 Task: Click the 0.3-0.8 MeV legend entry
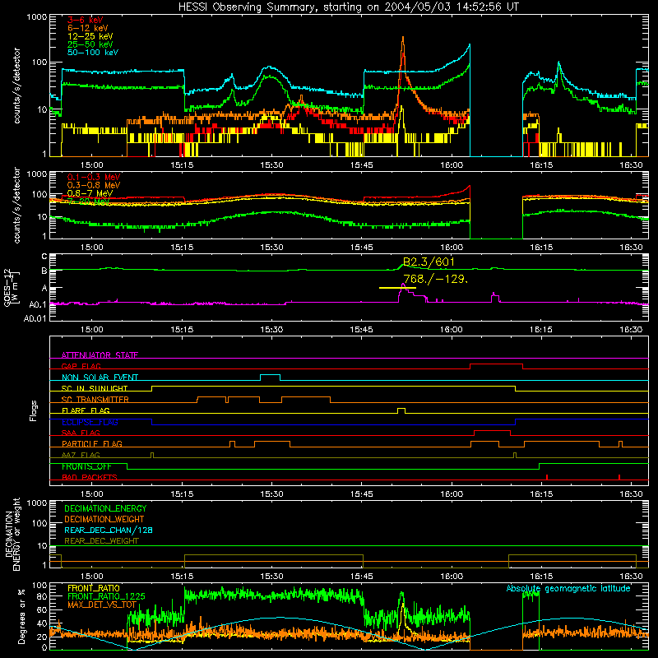94,185
